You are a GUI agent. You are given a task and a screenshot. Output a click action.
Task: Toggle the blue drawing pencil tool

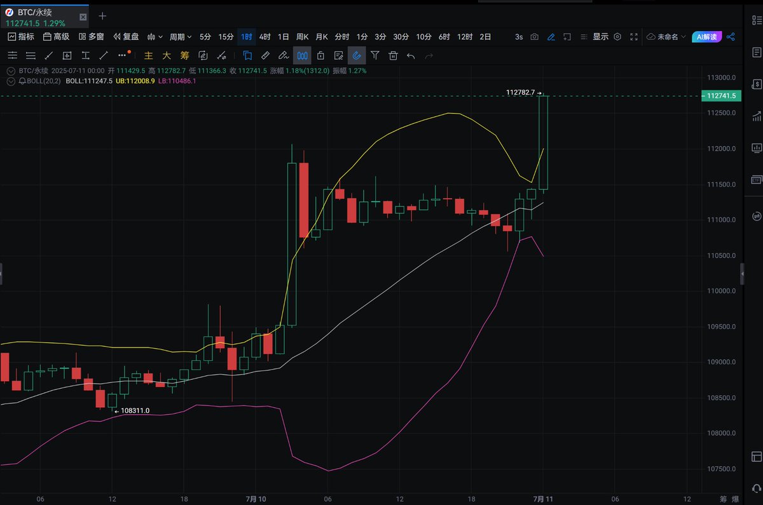click(551, 37)
